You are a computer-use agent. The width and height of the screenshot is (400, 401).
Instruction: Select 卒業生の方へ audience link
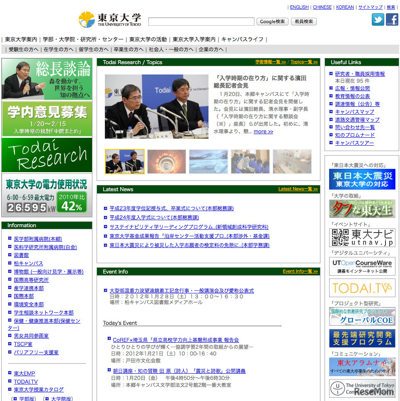tap(128, 50)
